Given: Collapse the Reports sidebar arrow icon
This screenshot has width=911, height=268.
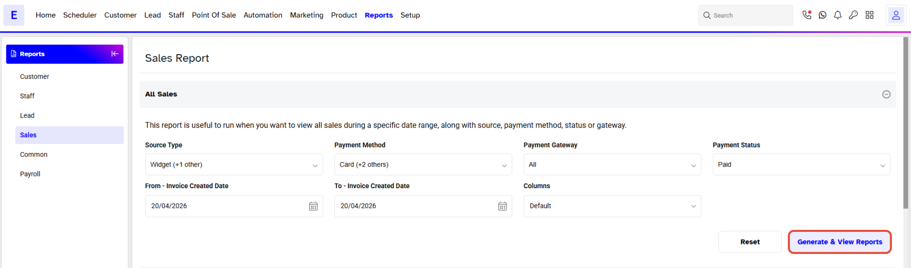Looking at the screenshot, I should tap(115, 54).
